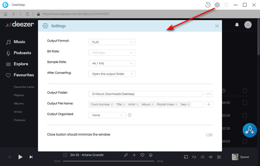Image resolution: width=260 pixels, height=166 pixels.
Task: Open the Favourites section in sidebar
Action: 20,75
